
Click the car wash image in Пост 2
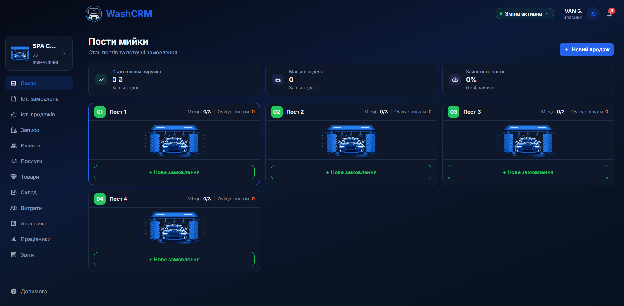[x=351, y=140]
